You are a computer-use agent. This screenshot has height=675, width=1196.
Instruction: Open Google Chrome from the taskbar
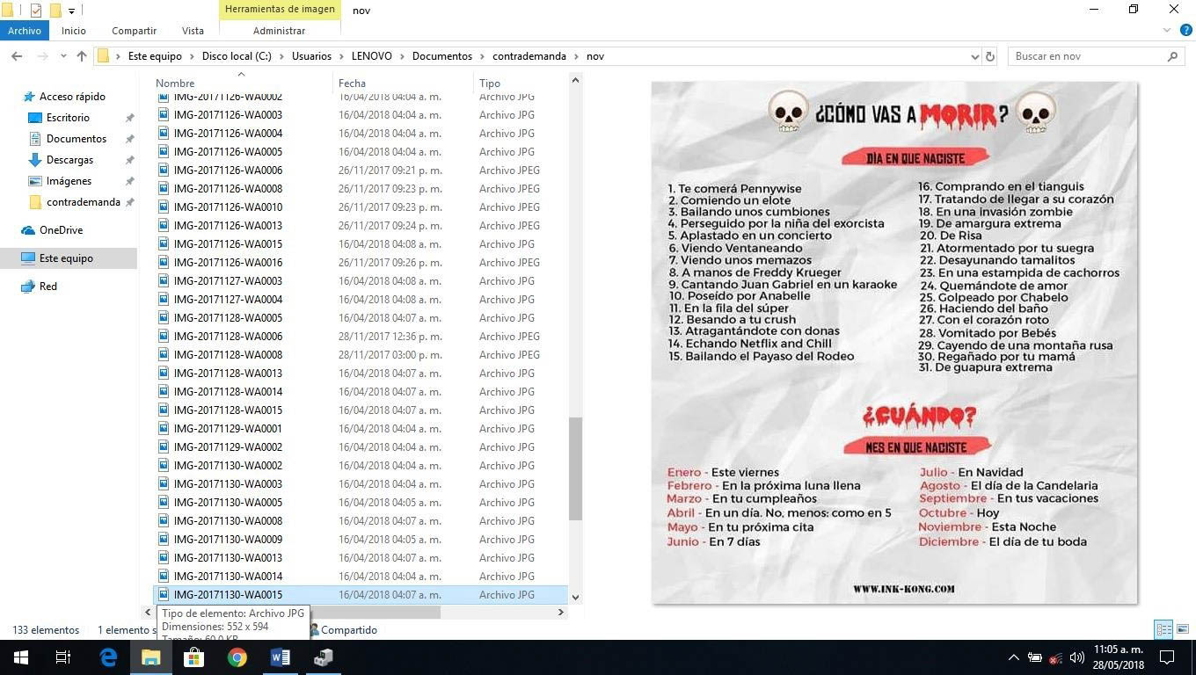(x=237, y=657)
